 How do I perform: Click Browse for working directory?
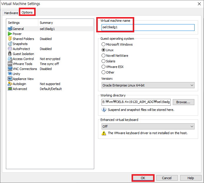[183, 102]
